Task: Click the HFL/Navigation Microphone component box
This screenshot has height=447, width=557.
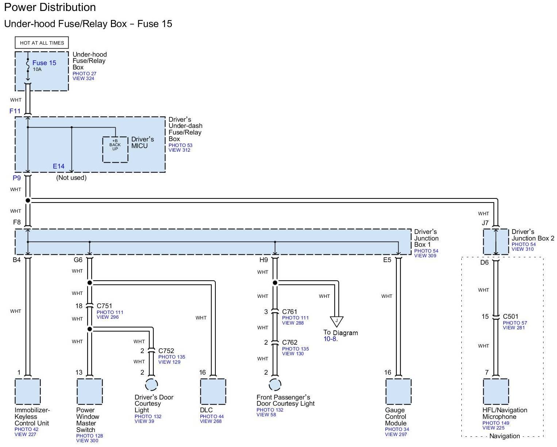Action: (x=496, y=391)
